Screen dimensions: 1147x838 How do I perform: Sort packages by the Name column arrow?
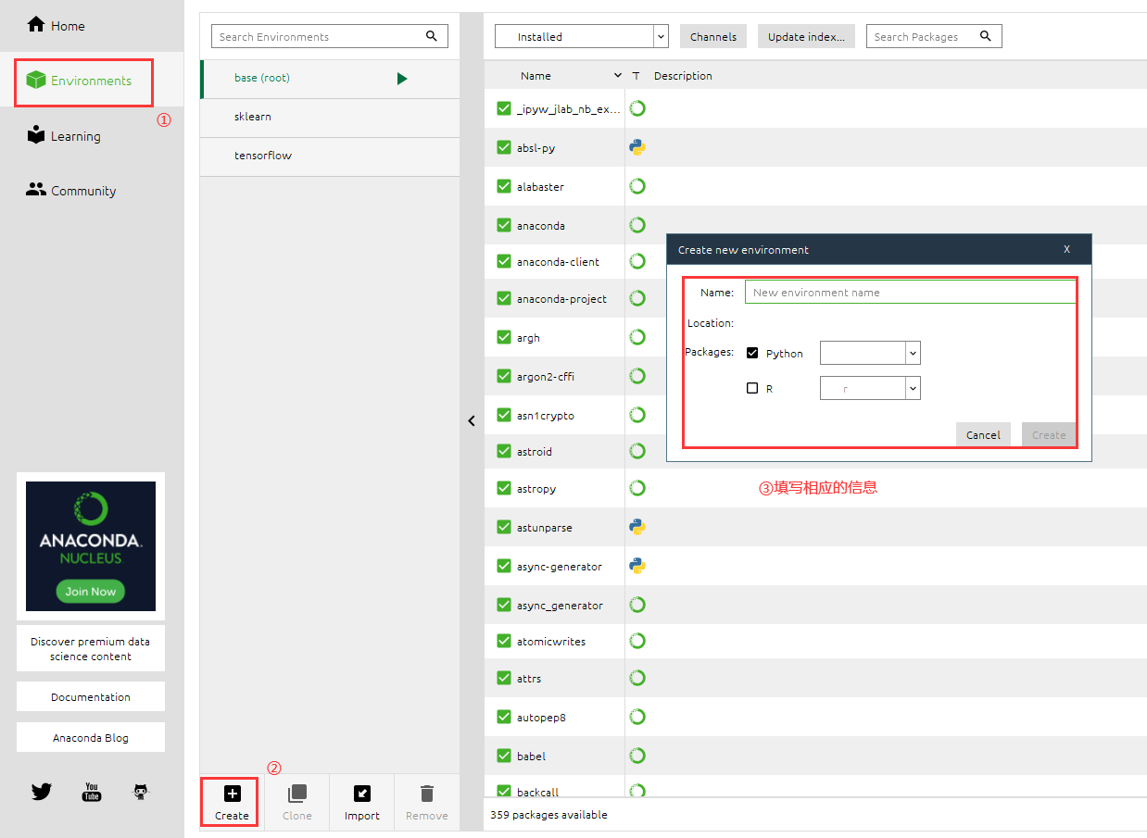click(618, 76)
